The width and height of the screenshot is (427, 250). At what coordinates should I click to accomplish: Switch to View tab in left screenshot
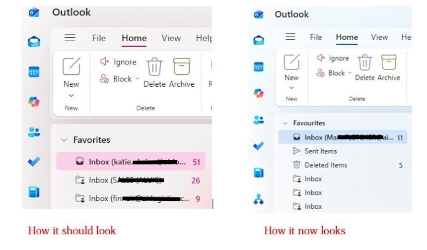point(171,38)
